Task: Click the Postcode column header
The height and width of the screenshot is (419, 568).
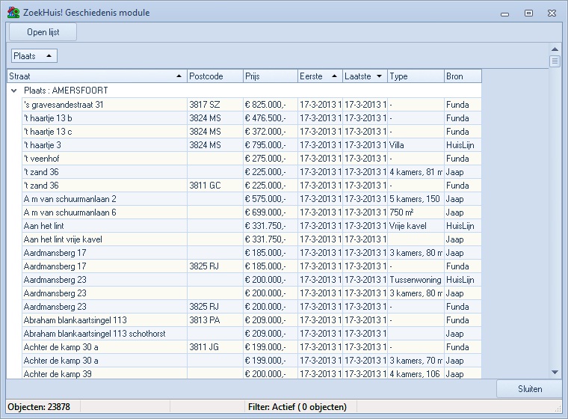Action: click(214, 76)
